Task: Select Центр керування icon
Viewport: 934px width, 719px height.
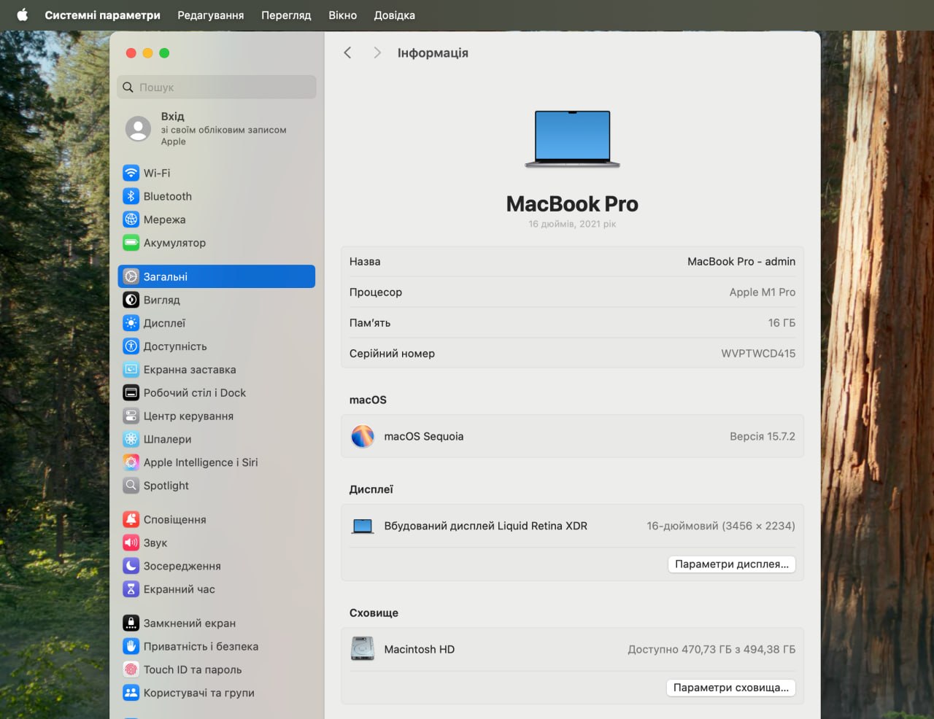Action: 131,416
